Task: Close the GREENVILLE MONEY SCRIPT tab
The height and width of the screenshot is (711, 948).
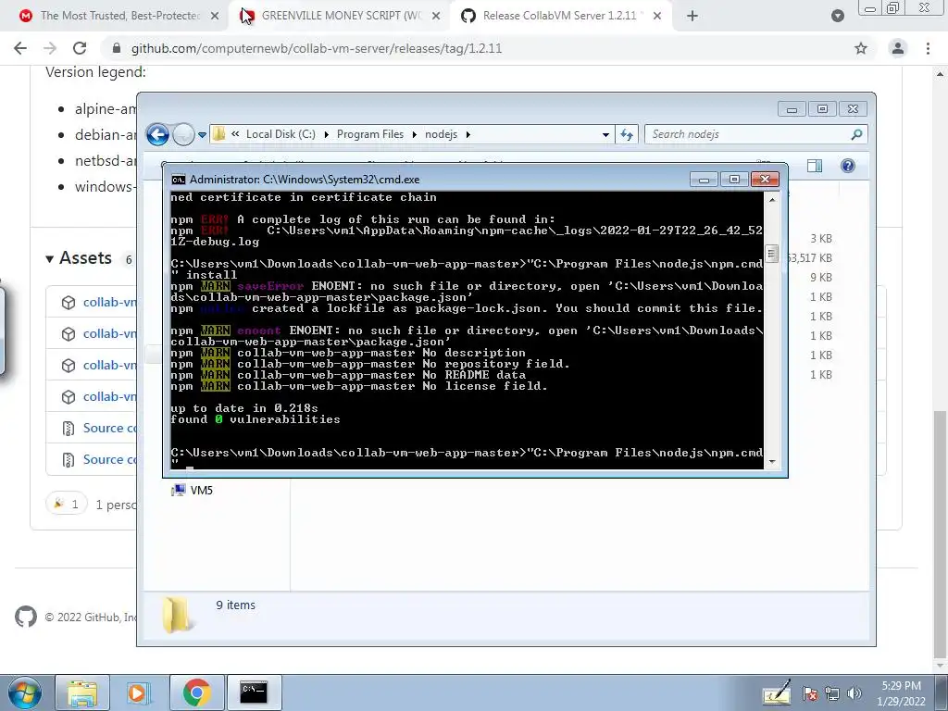Action: click(x=436, y=17)
